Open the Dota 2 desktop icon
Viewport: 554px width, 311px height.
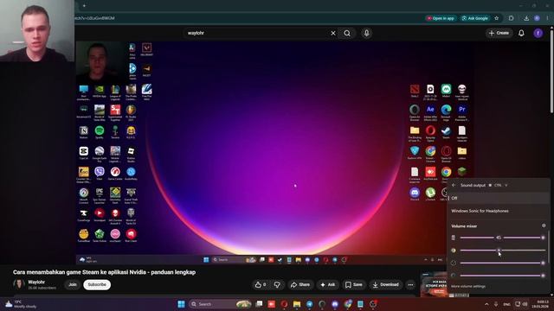point(415,91)
